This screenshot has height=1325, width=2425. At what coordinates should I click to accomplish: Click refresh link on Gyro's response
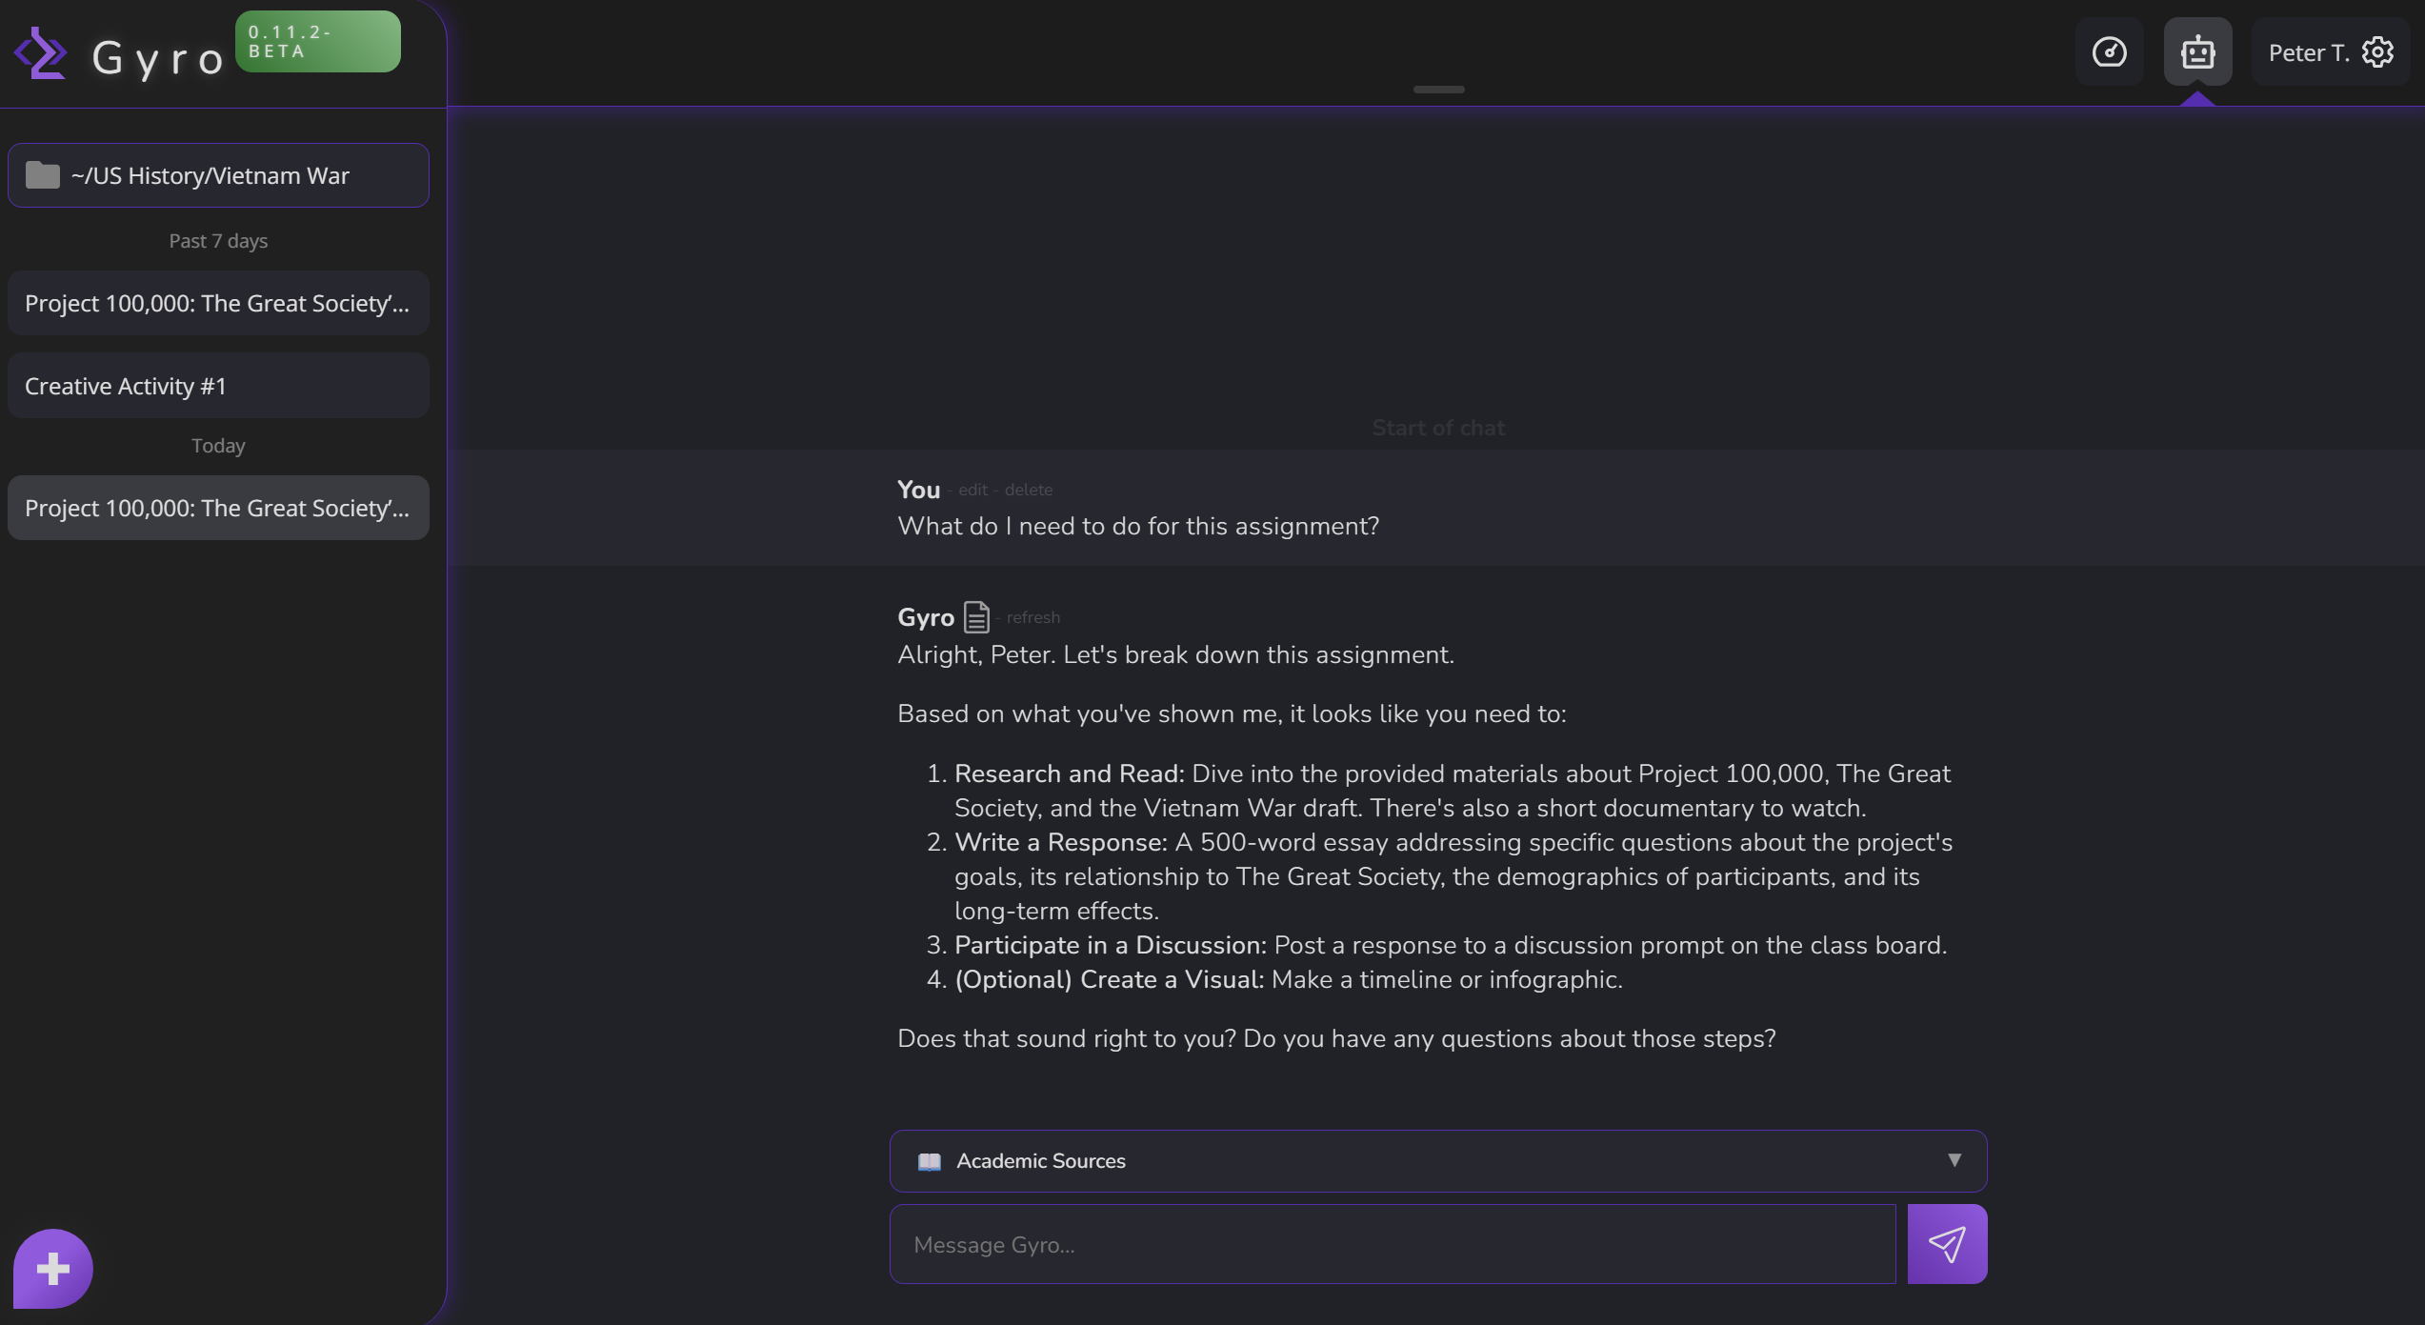[x=1032, y=617]
